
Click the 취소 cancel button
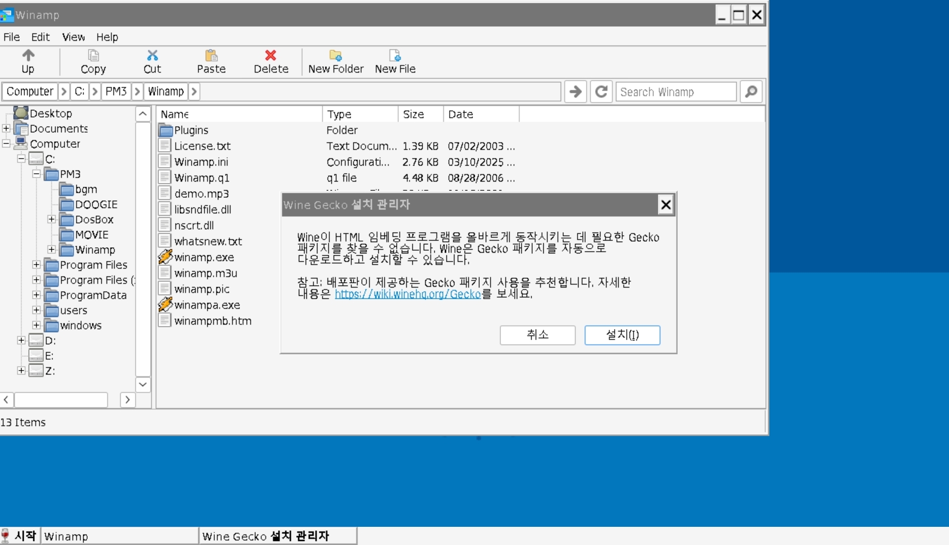(x=537, y=335)
